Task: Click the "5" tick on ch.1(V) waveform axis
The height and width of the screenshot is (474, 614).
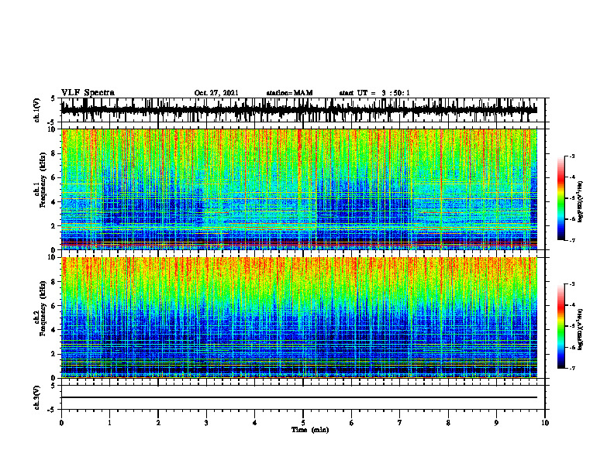Action: [53, 99]
